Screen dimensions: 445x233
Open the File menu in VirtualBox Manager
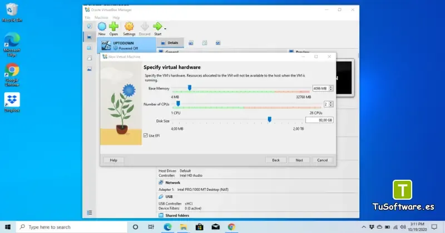pyautogui.click(x=87, y=18)
